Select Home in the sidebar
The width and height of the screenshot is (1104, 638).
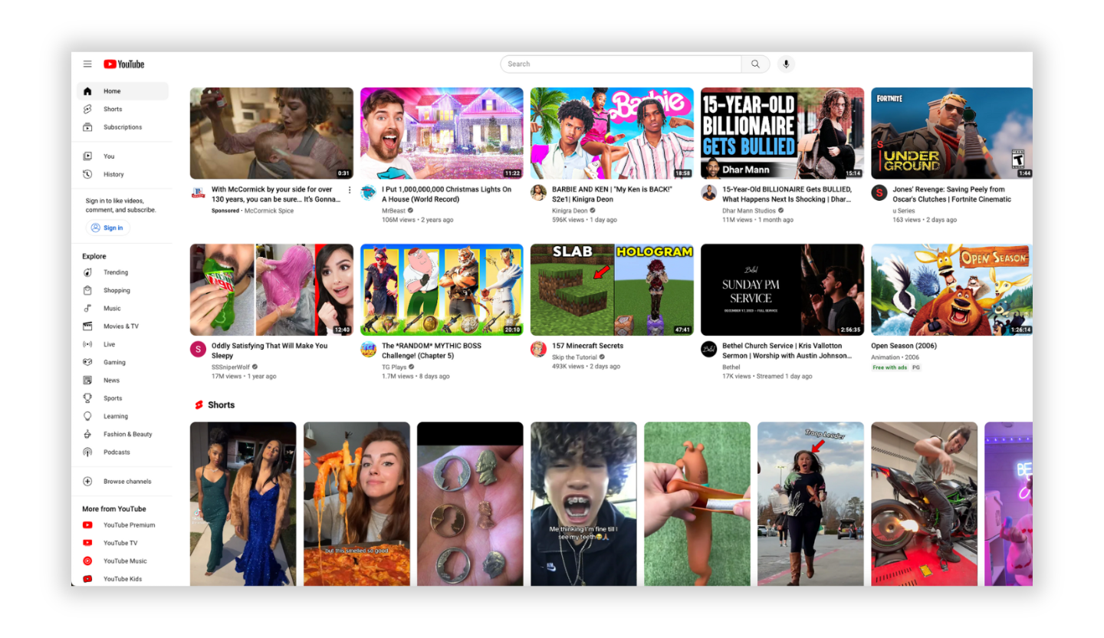coord(112,91)
